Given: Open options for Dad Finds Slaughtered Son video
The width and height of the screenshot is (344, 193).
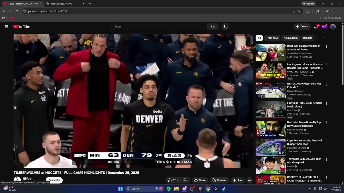Looking at the screenshot, I should 326,46.
